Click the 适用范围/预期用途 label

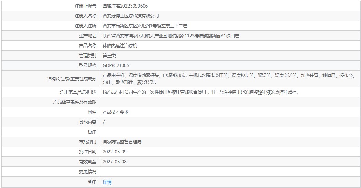tap(78, 92)
